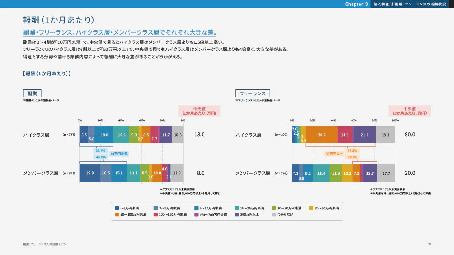Click the 21.1 purple bar segment
Image resolution: width=454 pixels, height=255 pixels.
365,135
